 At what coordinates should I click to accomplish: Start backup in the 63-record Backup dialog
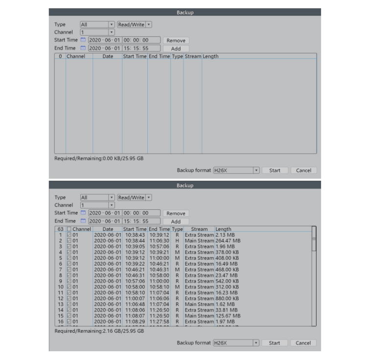pyautogui.click(x=275, y=343)
